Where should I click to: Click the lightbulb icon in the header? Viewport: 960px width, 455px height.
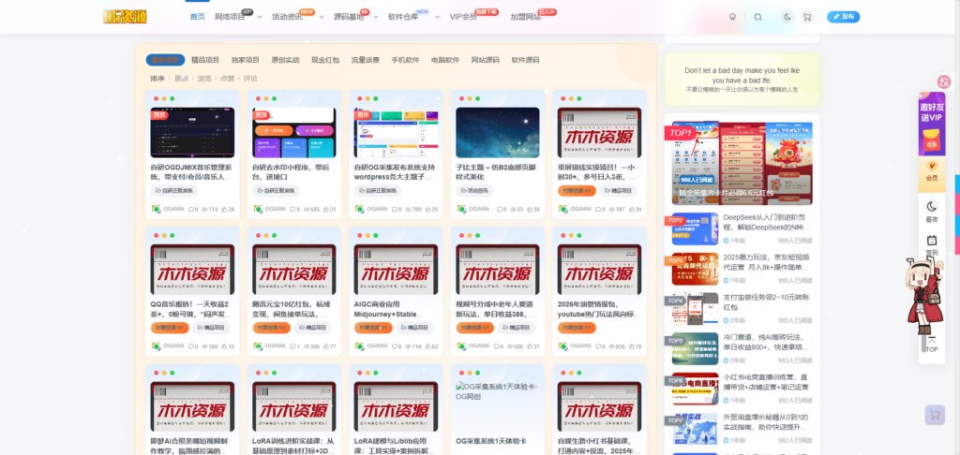pos(732,17)
